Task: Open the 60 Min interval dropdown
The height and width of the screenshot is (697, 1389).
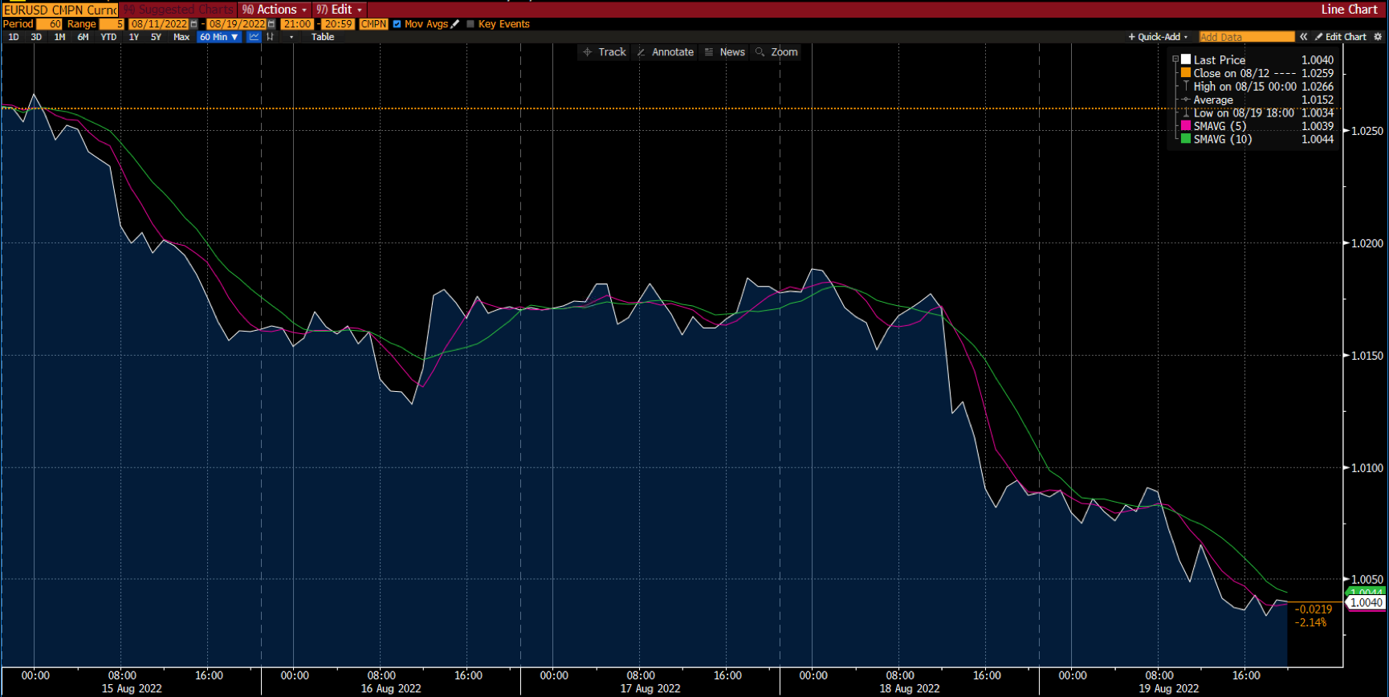Action: 218,37
